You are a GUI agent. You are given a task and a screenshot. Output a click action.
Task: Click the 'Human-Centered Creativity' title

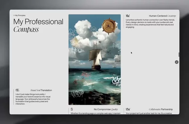(162, 16)
